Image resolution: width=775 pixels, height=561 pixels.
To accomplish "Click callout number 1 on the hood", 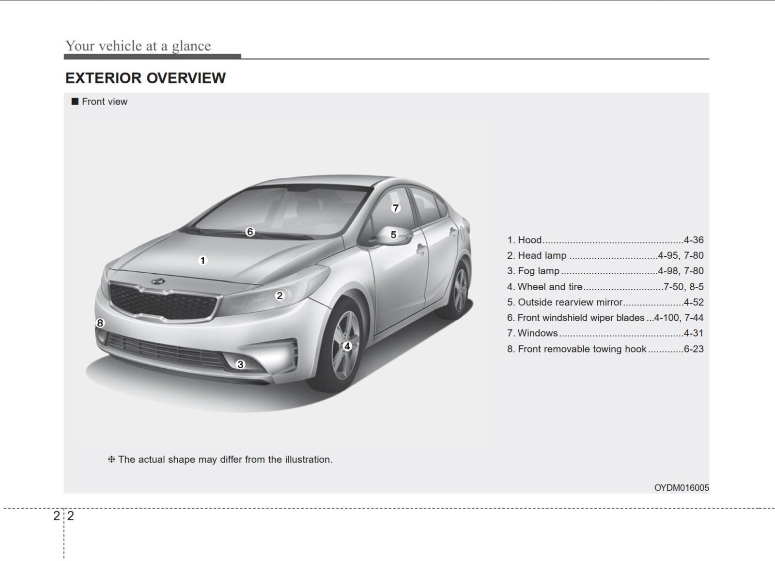I will (x=202, y=261).
